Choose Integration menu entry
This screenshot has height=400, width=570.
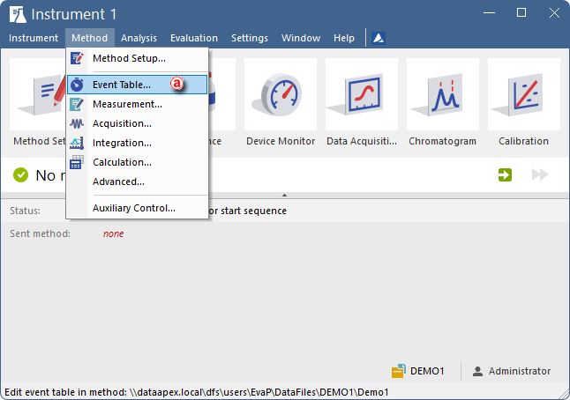point(122,143)
